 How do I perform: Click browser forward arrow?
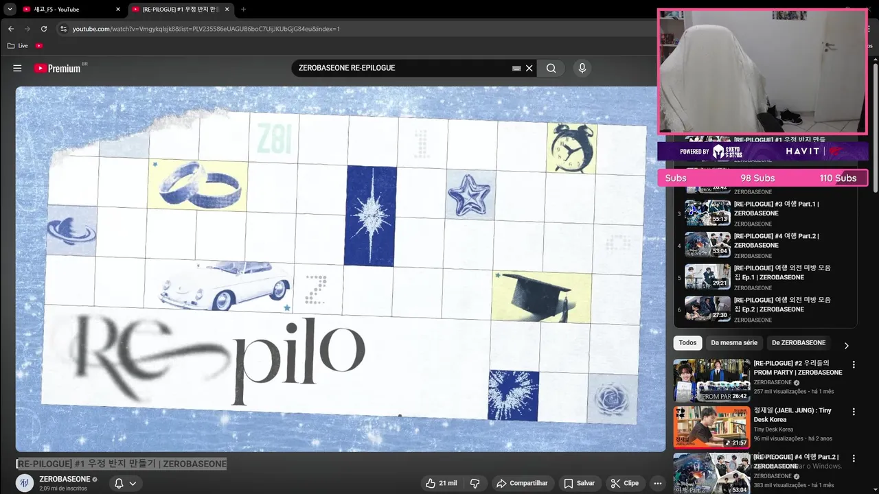pyautogui.click(x=27, y=29)
